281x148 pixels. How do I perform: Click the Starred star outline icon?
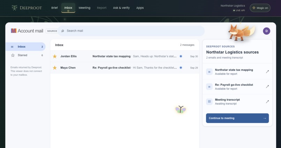(x=13, y=55)
